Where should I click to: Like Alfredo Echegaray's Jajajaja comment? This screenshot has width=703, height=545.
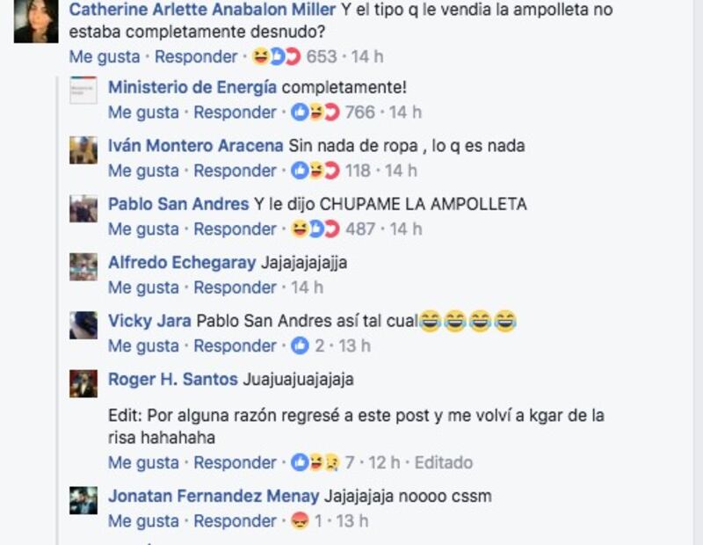click(x=143, y=287)
